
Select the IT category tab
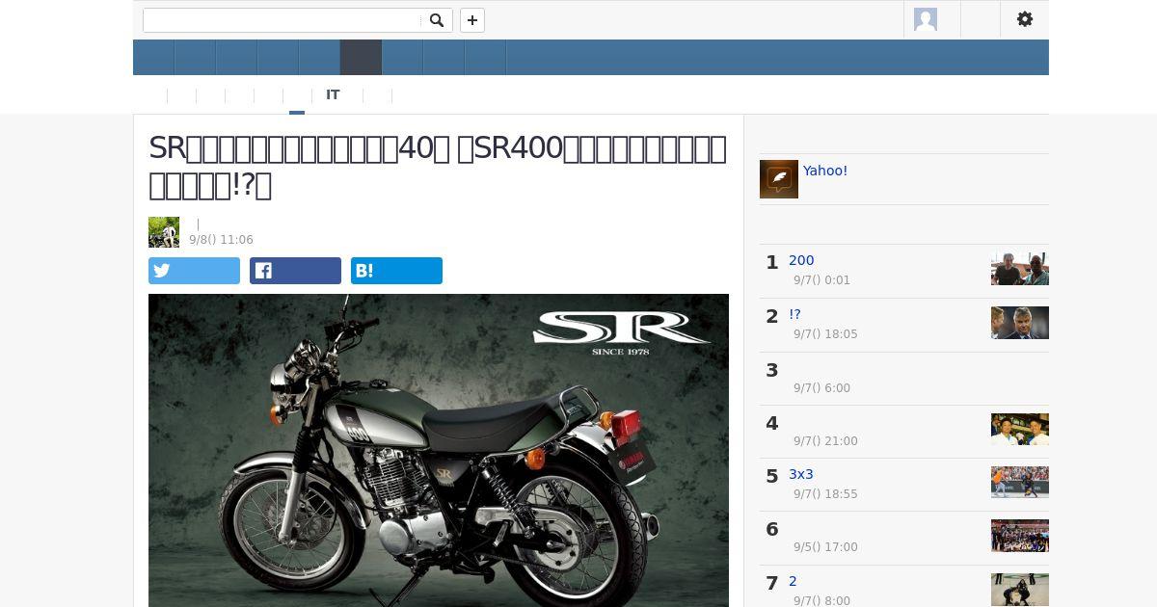(333, 94)
